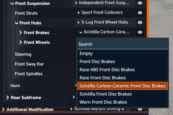Open the Sport Front Coilovers dropdown
The width and height of the screenshot is (173, 115).
pyautogui.click(x=102, y=12)
